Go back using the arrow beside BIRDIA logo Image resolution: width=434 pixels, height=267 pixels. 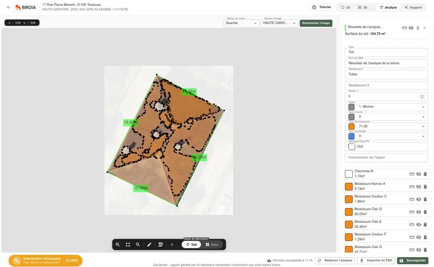(8, 8)
